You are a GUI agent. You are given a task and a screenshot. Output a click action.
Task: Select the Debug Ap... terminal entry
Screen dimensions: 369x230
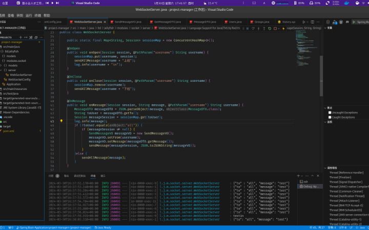[310, 187]
